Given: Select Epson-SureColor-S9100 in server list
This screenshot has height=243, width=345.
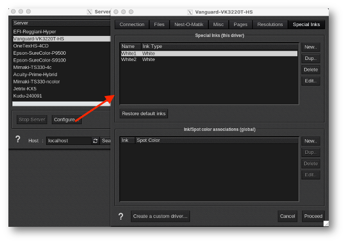Looking at the screenshot, I should coord(61,60).
